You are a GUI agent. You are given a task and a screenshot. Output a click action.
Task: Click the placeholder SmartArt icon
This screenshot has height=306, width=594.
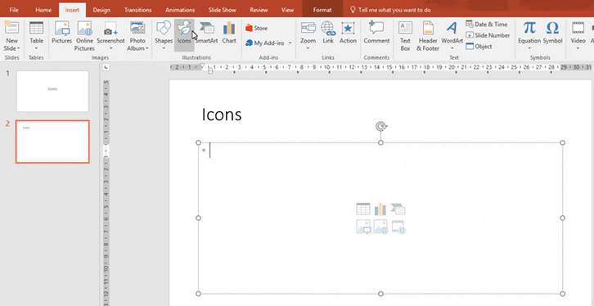[x=398, y=209]
